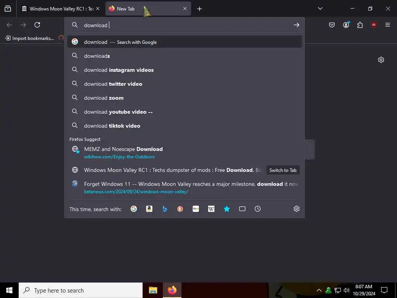Open the Extensions puzzle icon
Image resolution: width=397 pixels, height=298 pixels.
[x=360, y=25]
